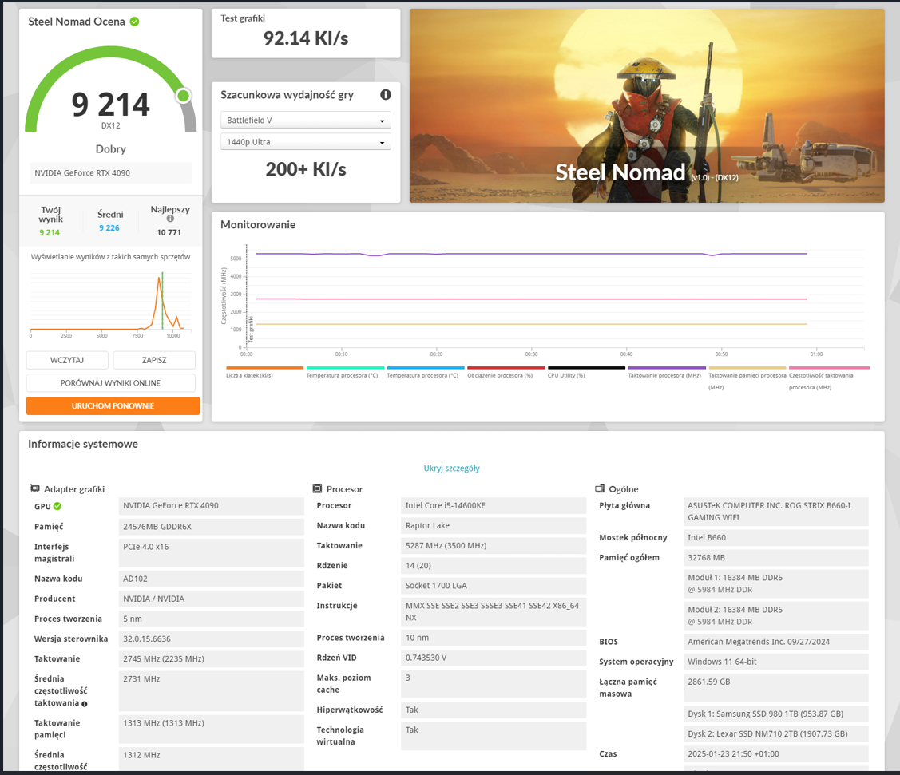Image resolution: width=900 pixels, height=775 pixels.
Task: Open the Battlefield V game dropdown
Action: click(305, 121)
